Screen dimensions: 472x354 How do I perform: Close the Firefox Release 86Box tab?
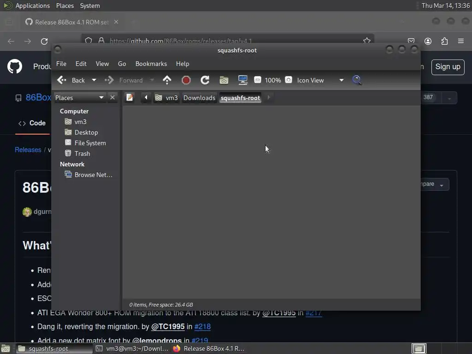116,22
